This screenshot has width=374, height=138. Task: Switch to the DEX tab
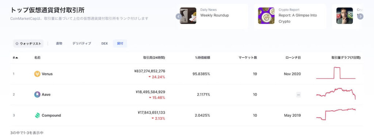tap(104, 43)
